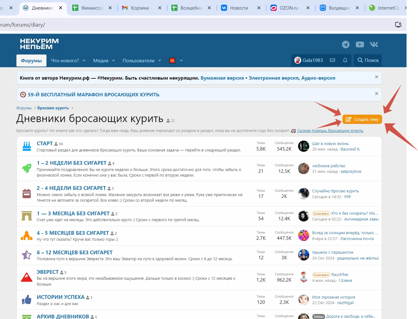Go to Бросаем курить breadcrumb link
The height and width of the screenshot is (319, 418).
tap(53, 108)
